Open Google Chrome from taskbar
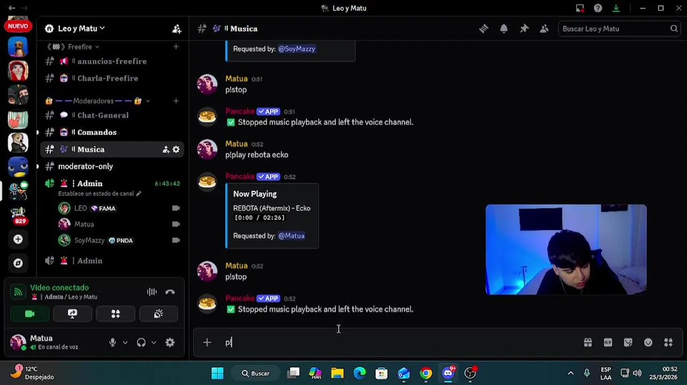The image size is (687, 385). click(x=426, y=373)
